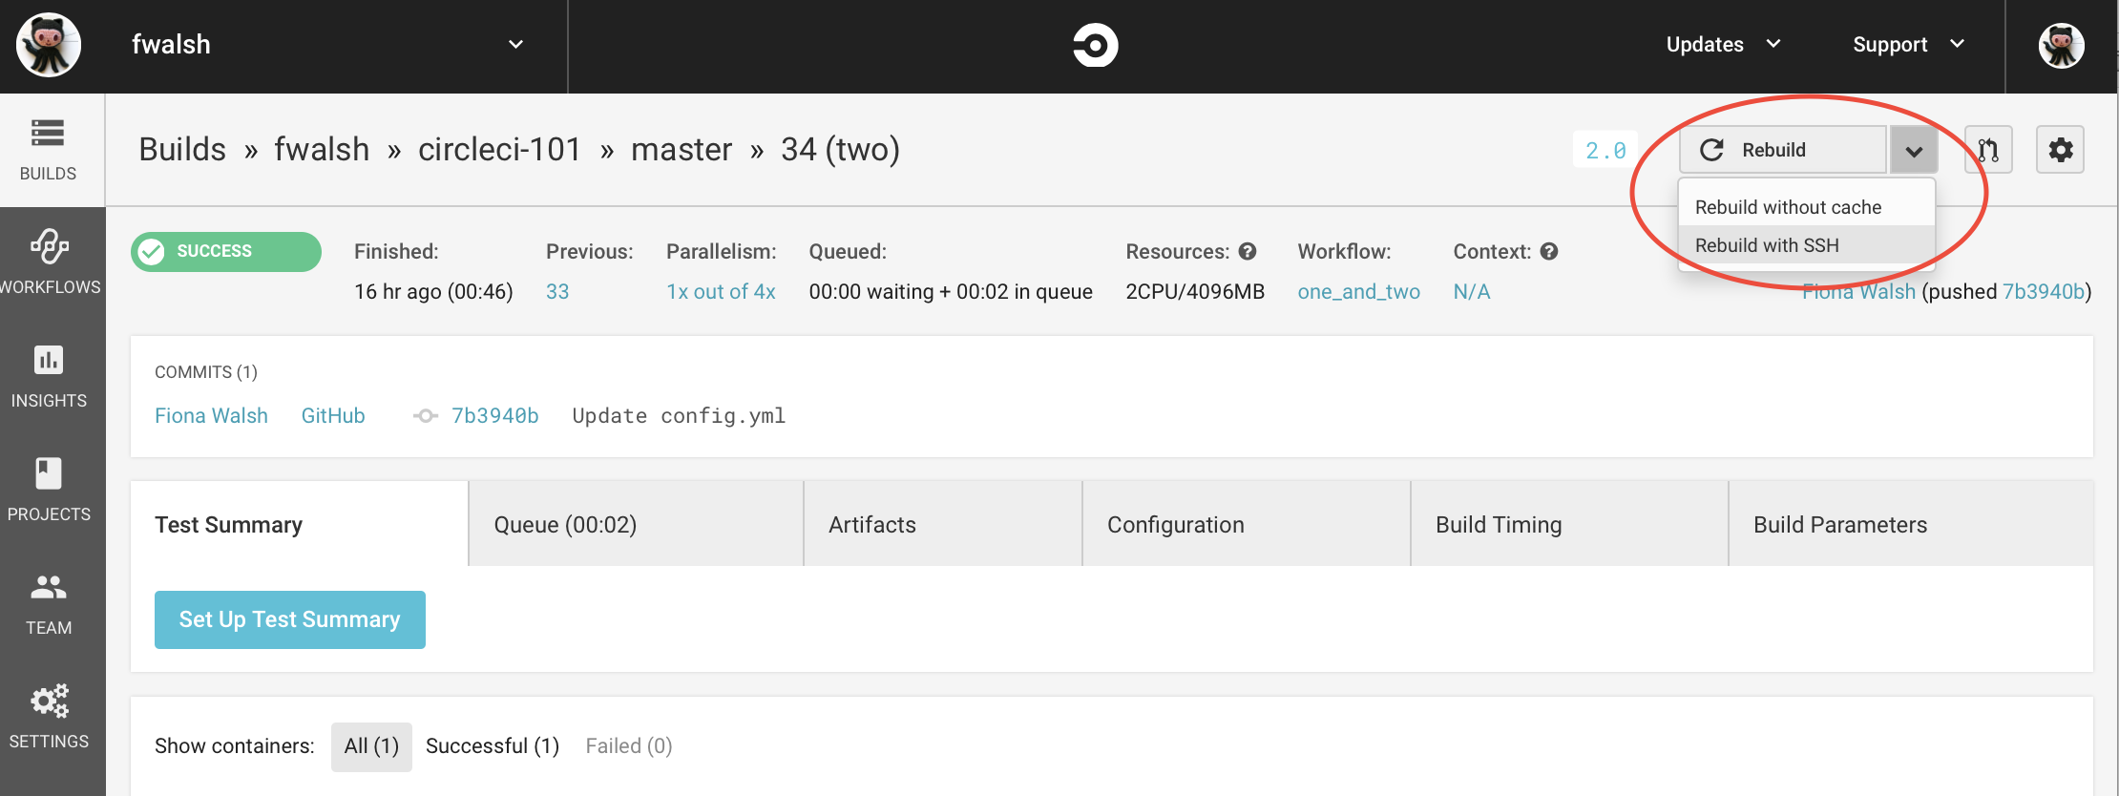This screenshot has height=796, width=2119.
Task: Open the Builds sidebar section
Action: pos(49,150)
